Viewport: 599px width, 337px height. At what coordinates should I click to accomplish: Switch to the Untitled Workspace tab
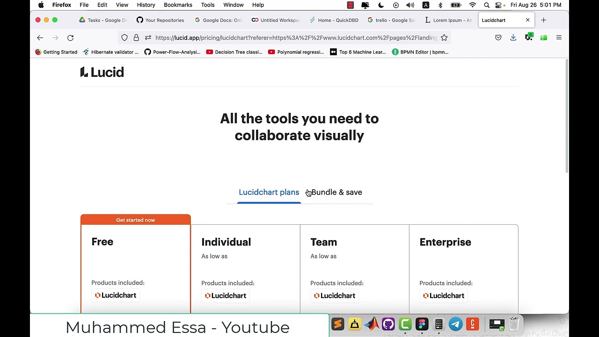pos(276,20)
